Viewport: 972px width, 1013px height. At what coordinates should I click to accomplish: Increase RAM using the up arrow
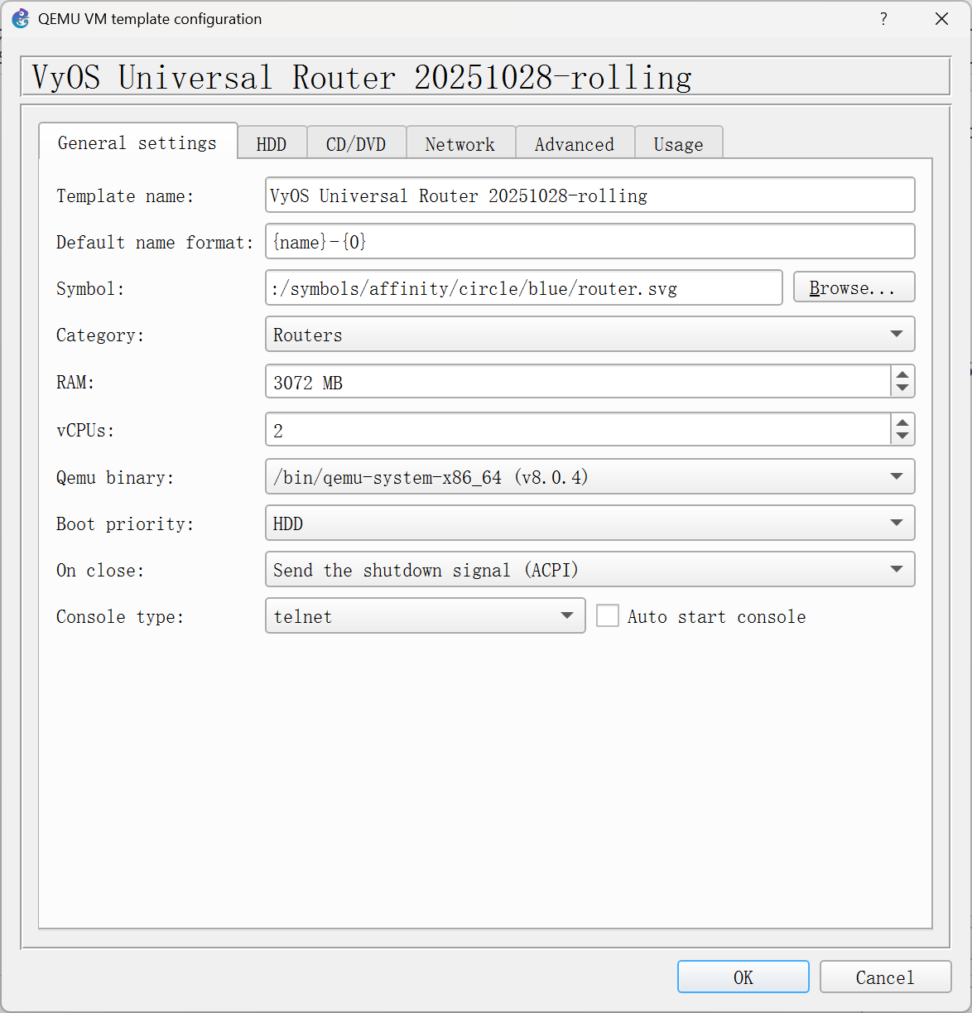pyautogui.click(x=902, y=374)
